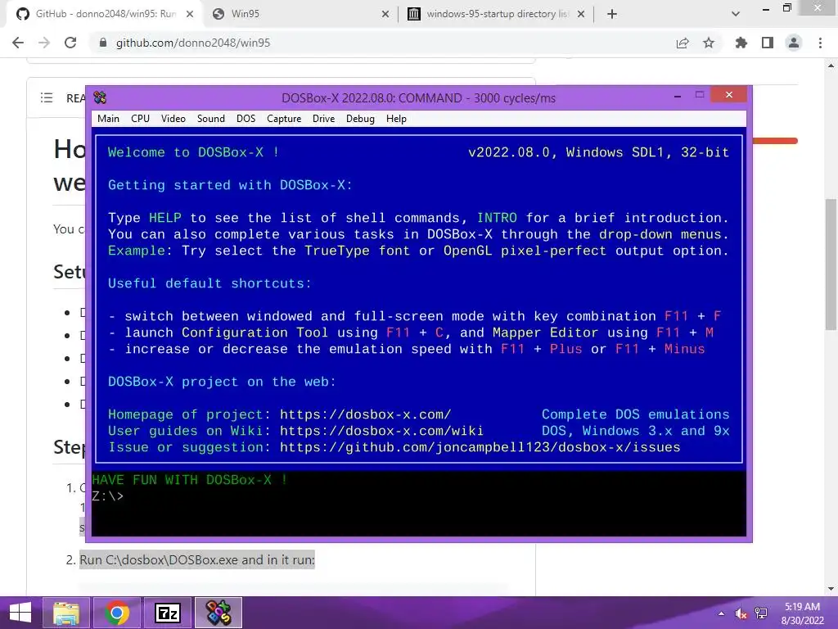838x629 pixels.
Task: Click the github.com/donno2048/win95 address bar
Action: tap(193, 43)
